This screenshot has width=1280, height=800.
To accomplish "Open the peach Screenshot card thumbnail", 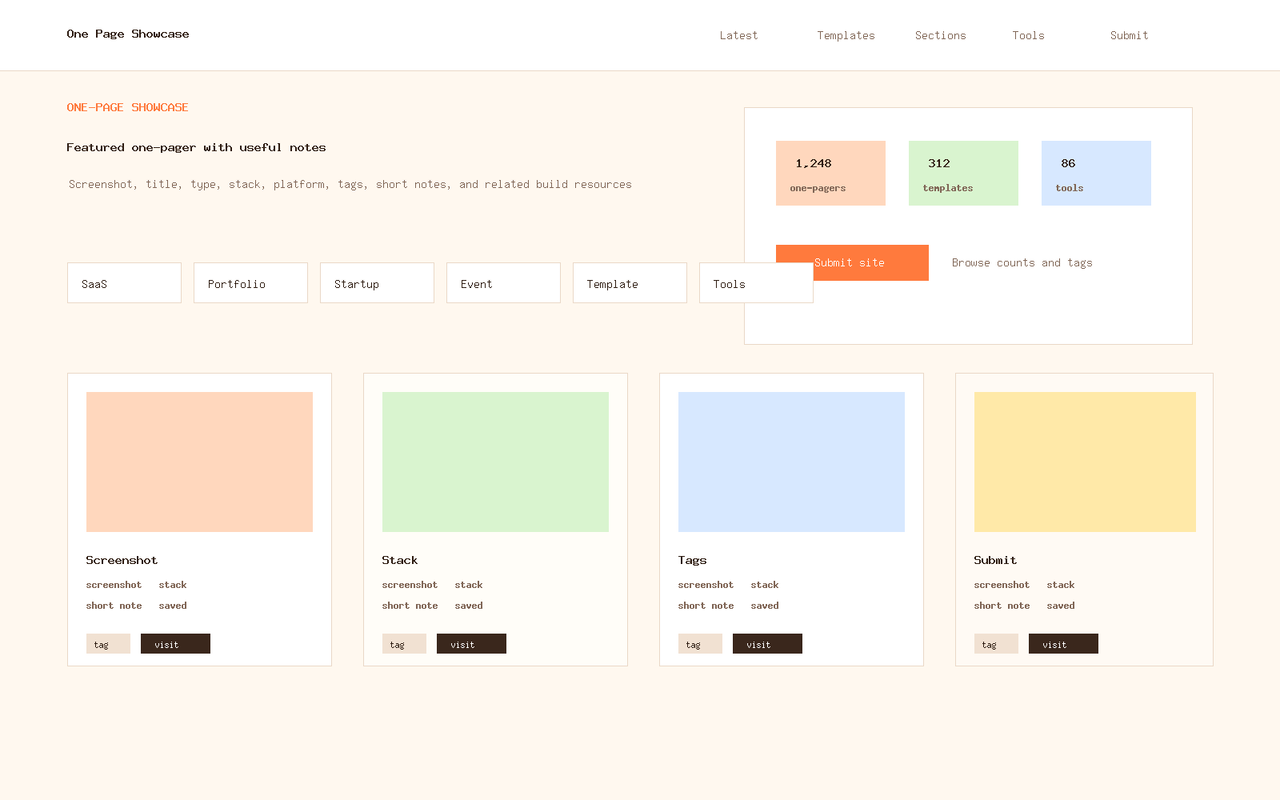I will click(x=199, y=462).
